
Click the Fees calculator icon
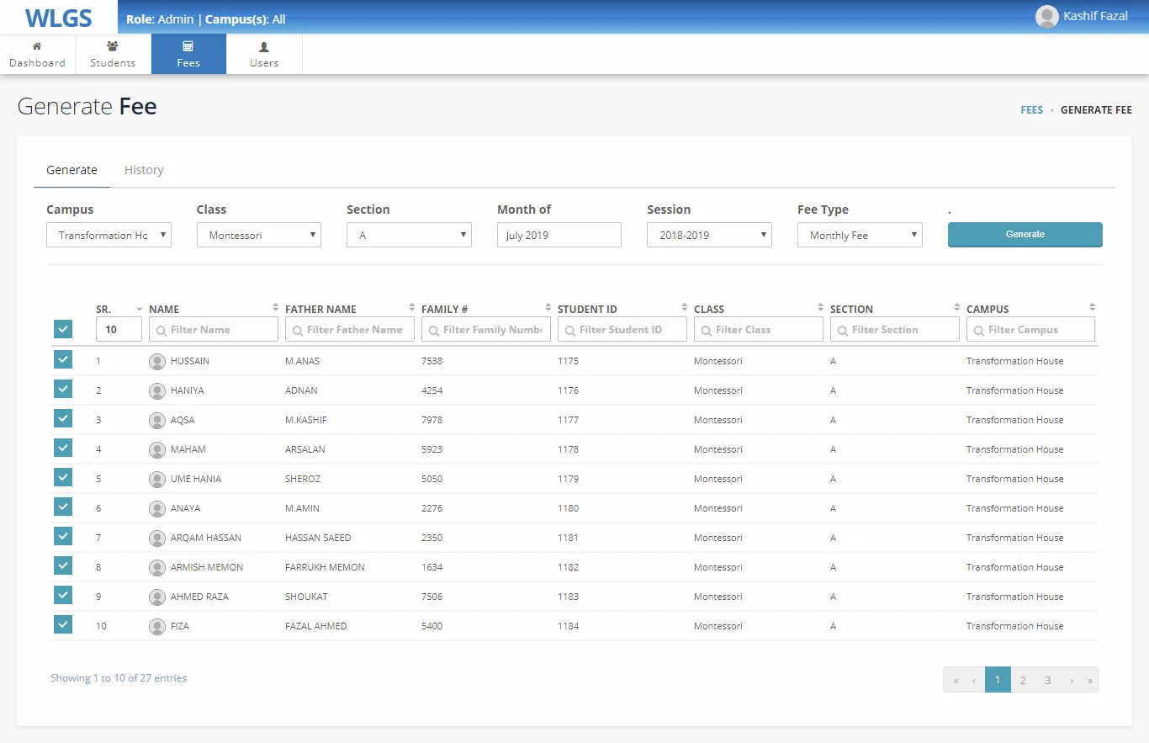coord(188,46)
